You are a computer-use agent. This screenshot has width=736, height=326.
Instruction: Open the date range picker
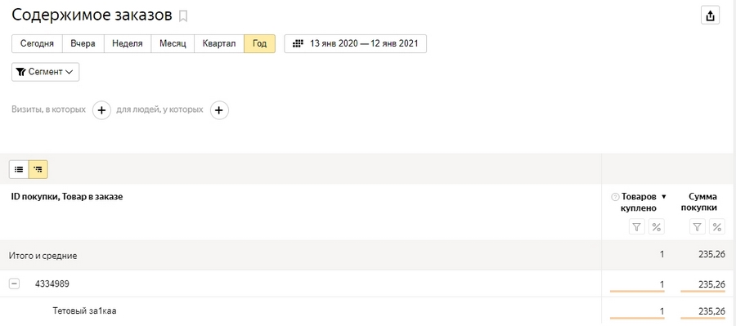pyautogui.click(x=356, y=43)
